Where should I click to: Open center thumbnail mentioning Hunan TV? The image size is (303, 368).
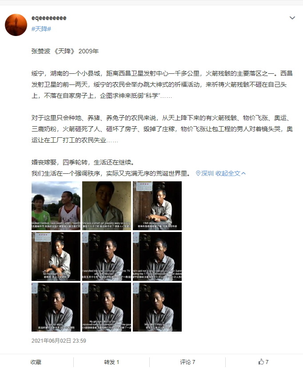pos(107,256)
